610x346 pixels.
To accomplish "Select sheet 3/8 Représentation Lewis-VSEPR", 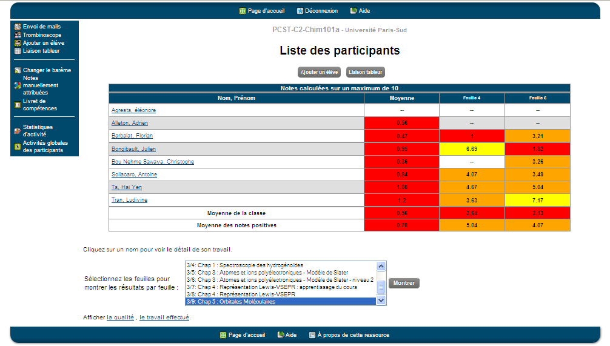I will pos(281,294).
